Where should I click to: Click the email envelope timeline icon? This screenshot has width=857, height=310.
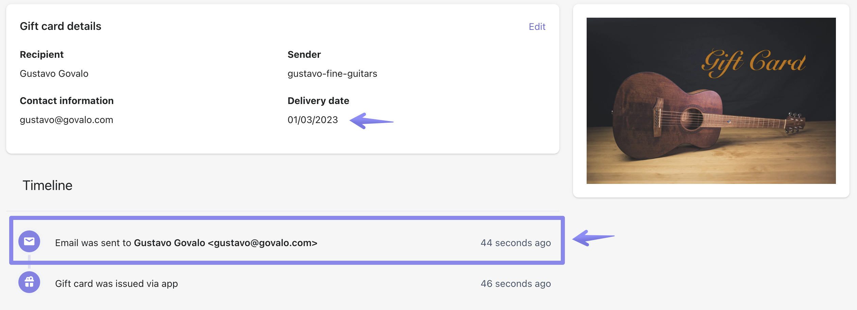29,241
